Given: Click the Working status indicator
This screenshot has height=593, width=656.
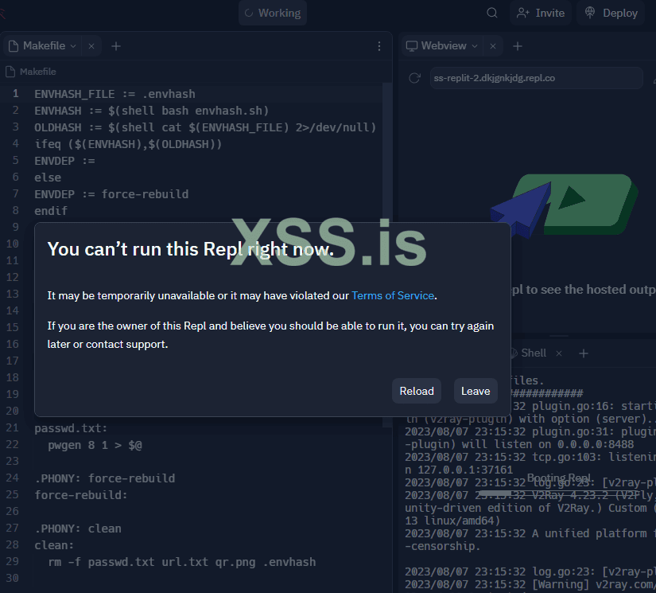Looking at the screenshot, I should 273,13.
